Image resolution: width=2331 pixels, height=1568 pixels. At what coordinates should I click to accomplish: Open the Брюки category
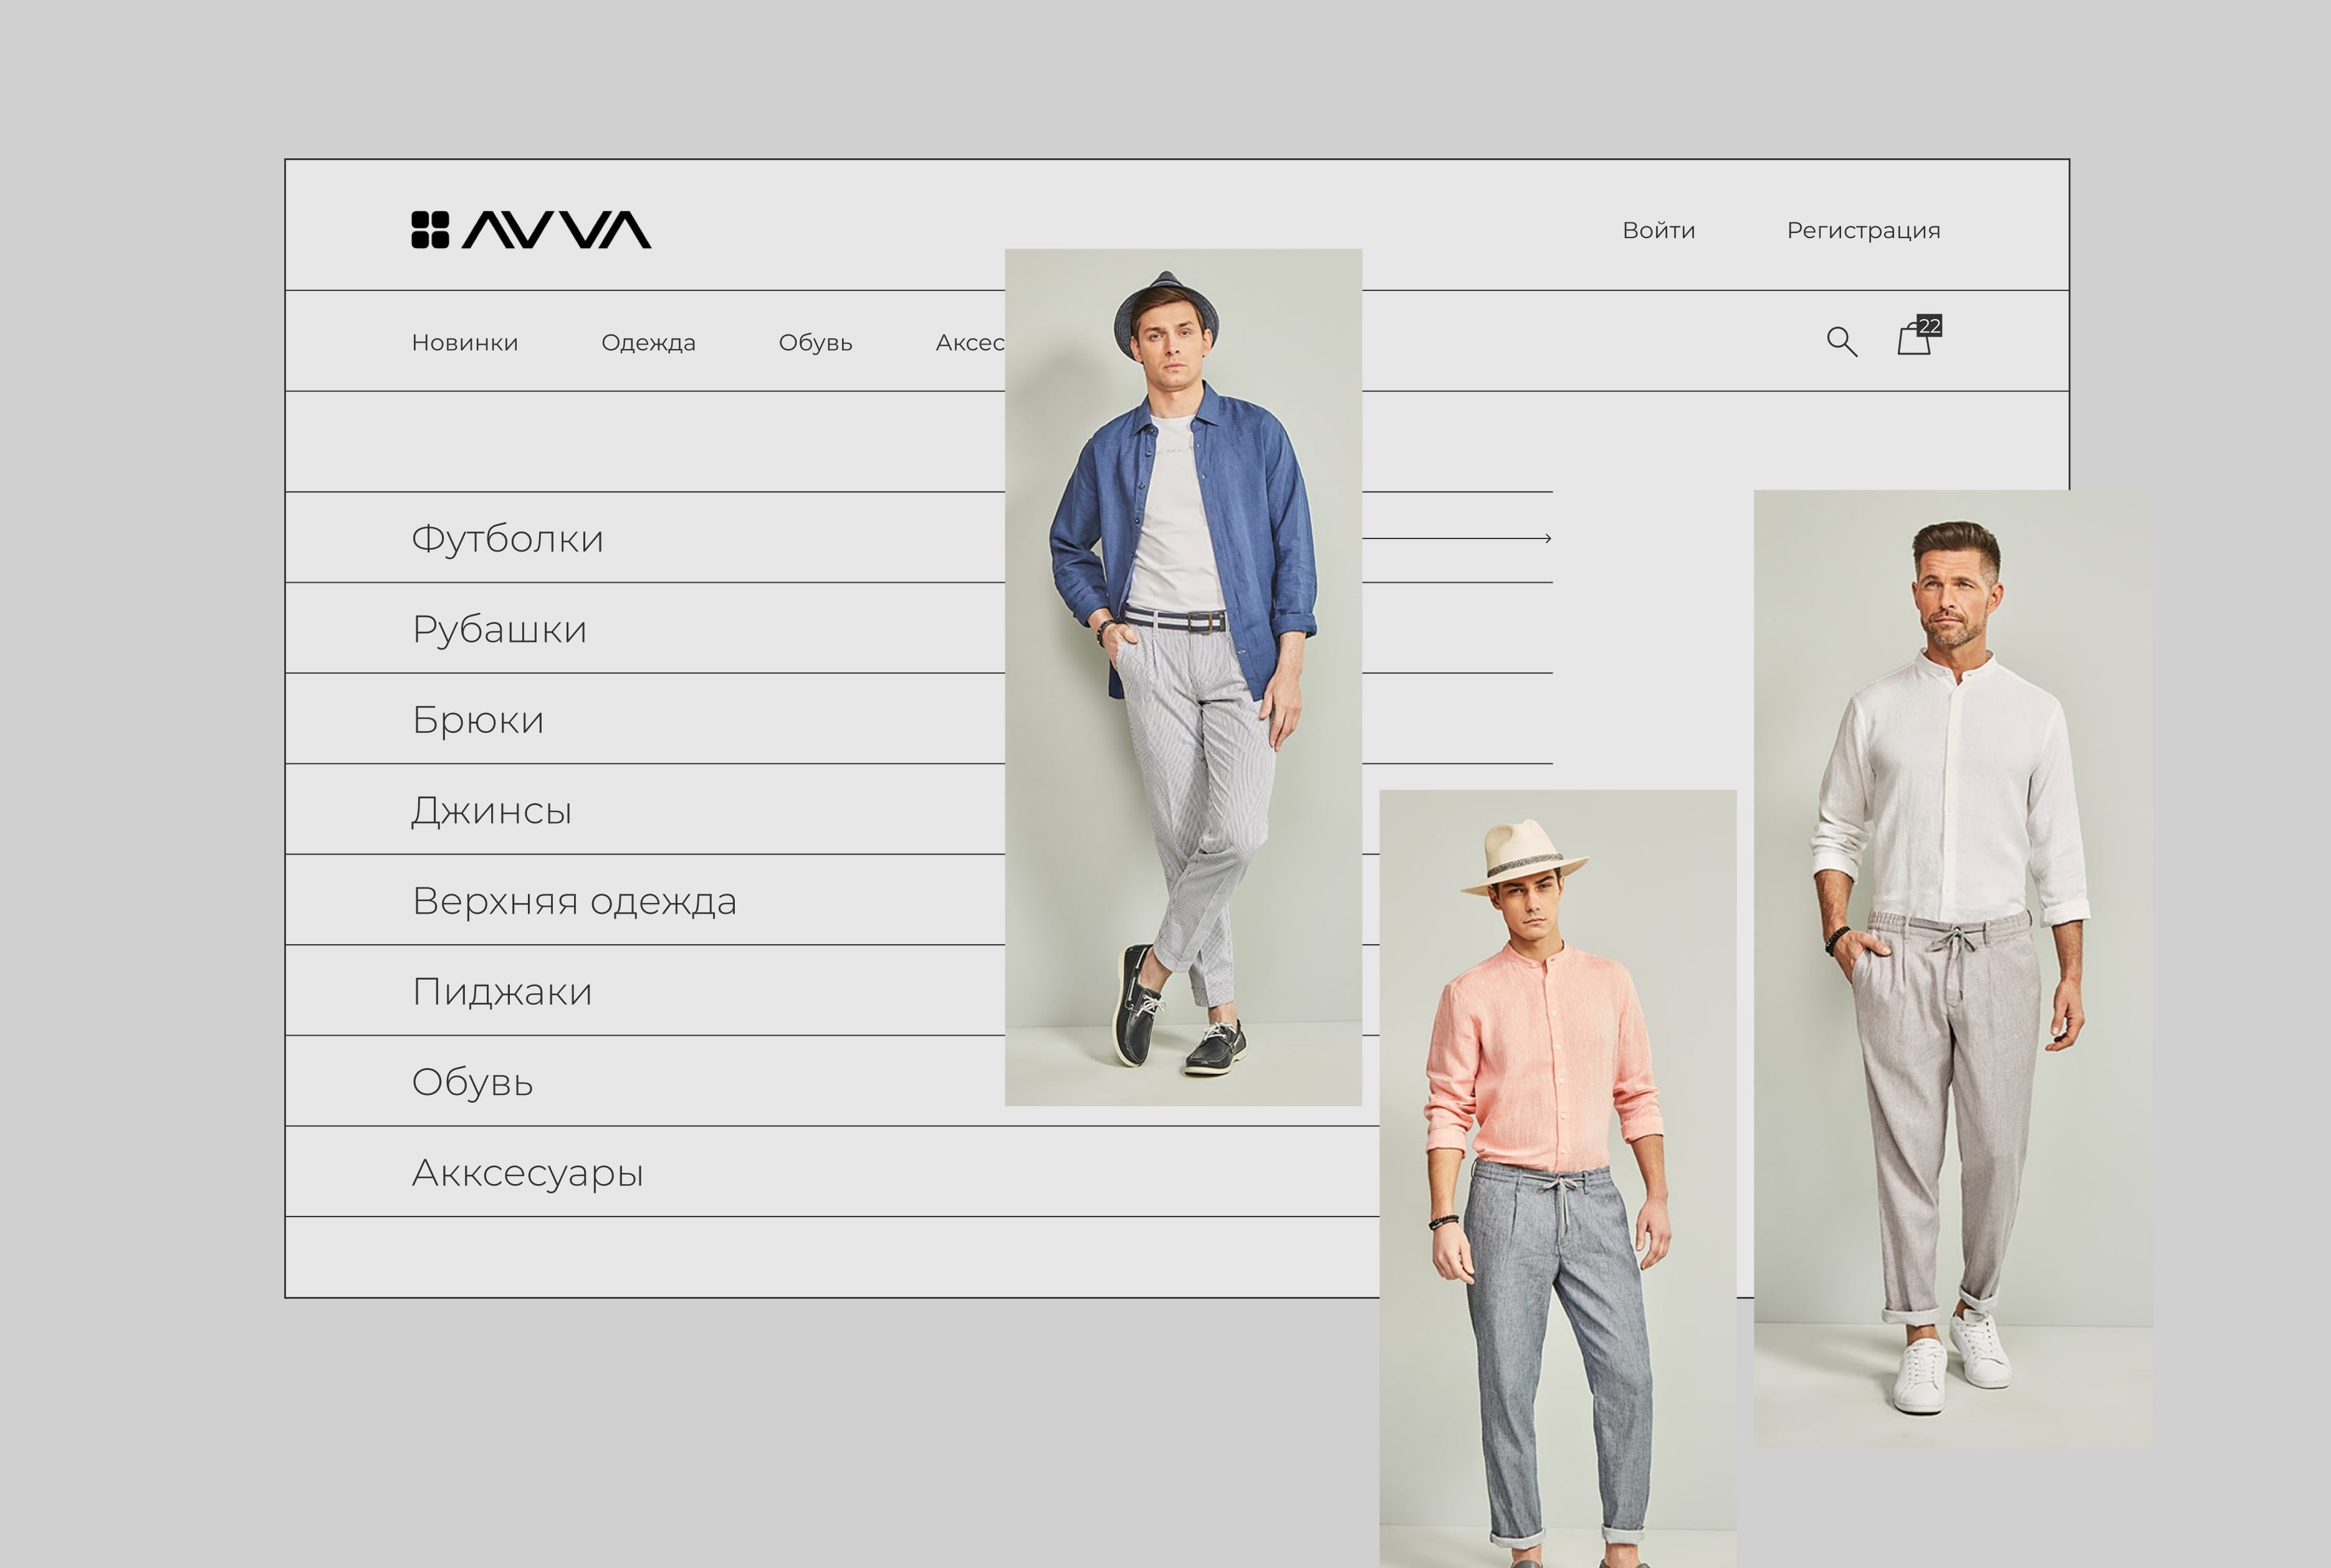(478, 720)
